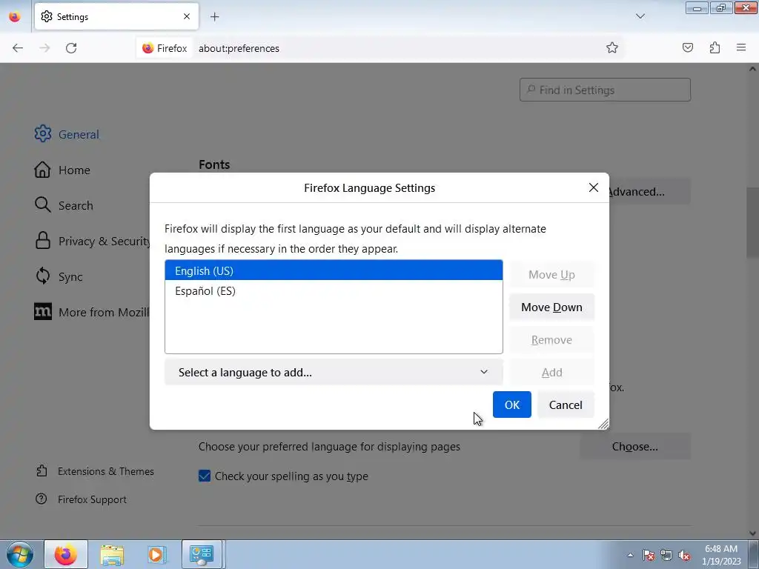Click the Sync arrows icon in sidebar
Screen dimensions: 759x569
click(42, 276)
